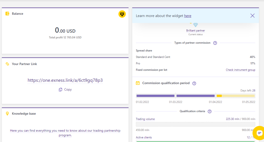Click the Knowledge base lightbulb icon
The image size is (264, 142).
(7, 114)
